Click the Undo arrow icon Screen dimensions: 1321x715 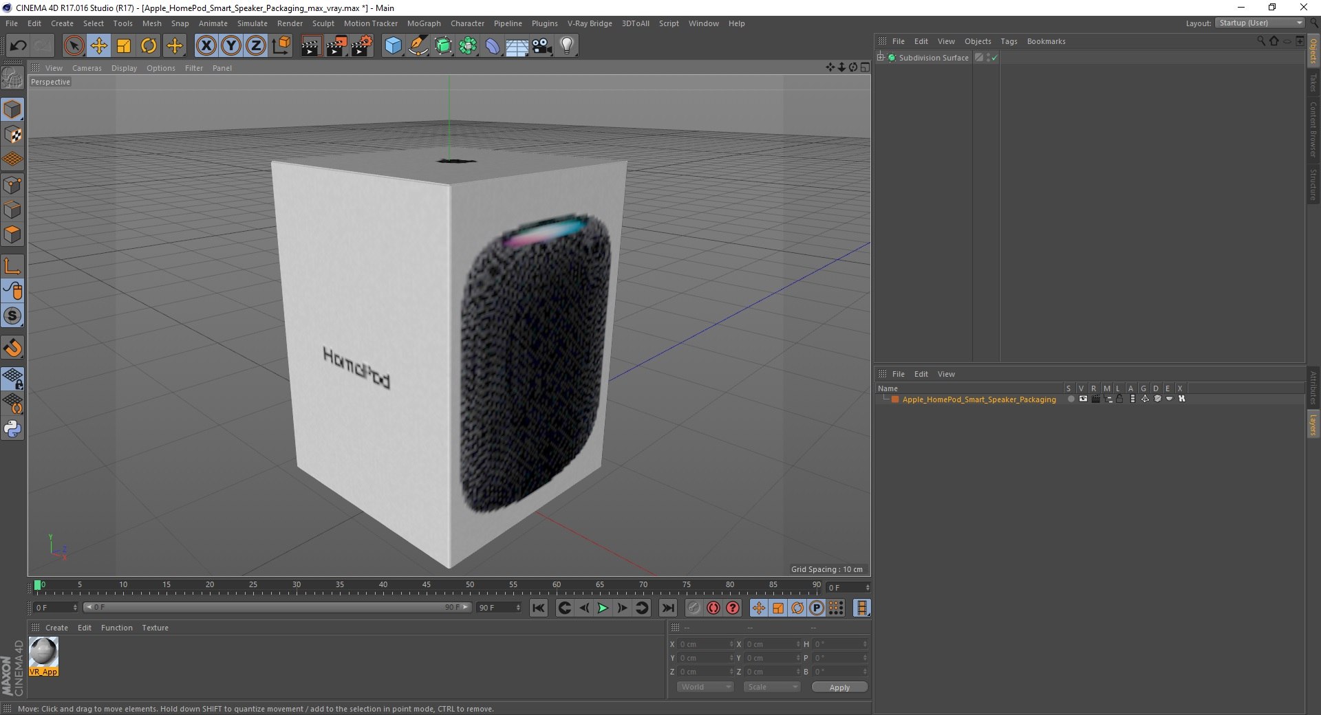pyautogui.click(x=18, y=46)
